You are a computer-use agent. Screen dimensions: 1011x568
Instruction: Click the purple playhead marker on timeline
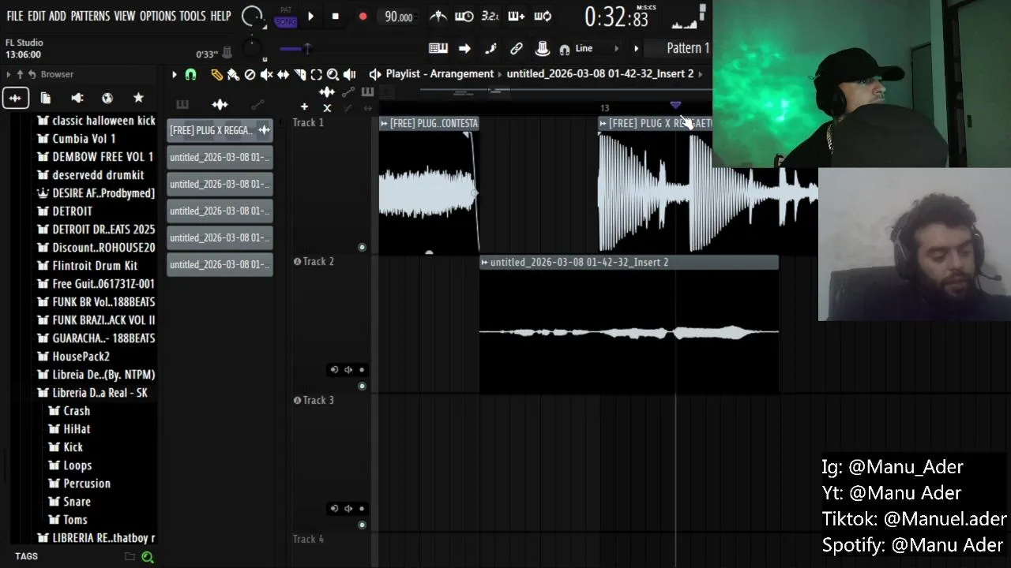(675, 105)
